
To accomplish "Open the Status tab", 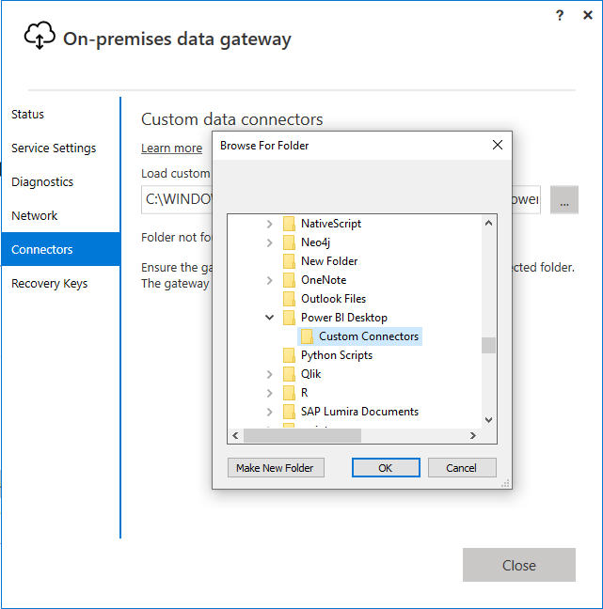I will click(x=28, y=115).
